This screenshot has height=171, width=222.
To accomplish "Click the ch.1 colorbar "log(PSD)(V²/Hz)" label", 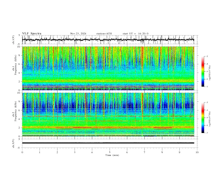I will pos(210,73).
